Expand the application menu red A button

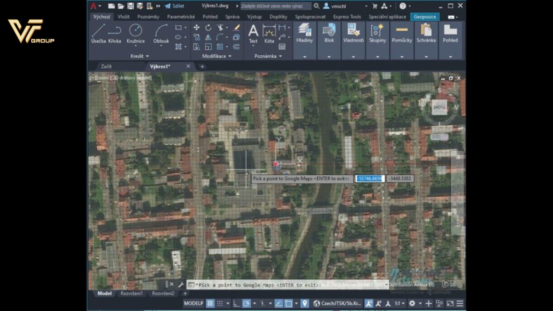(x=95, y=6)
